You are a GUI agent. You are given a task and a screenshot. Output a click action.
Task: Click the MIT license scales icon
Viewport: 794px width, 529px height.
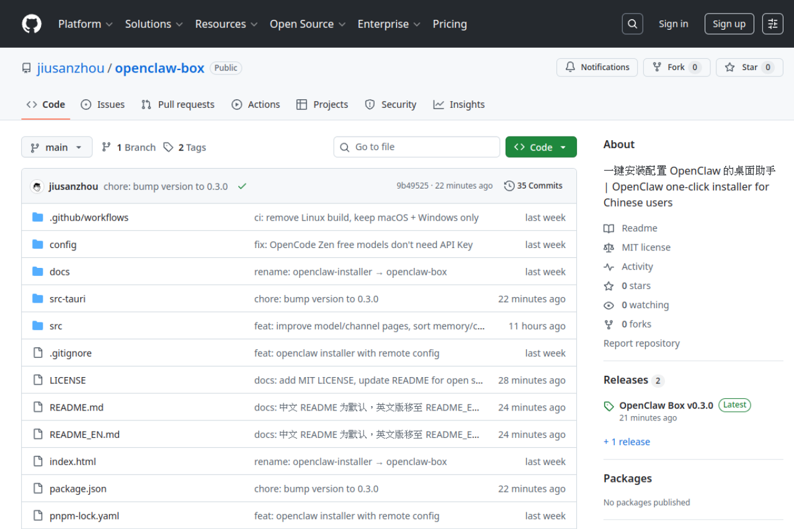point(609,247)
